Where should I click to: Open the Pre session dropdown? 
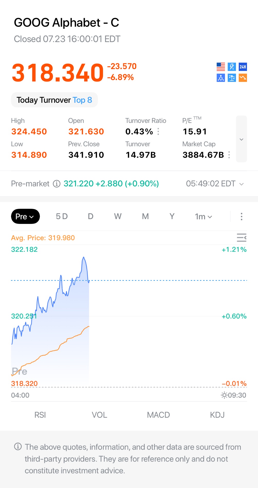[x=25, y=216]
